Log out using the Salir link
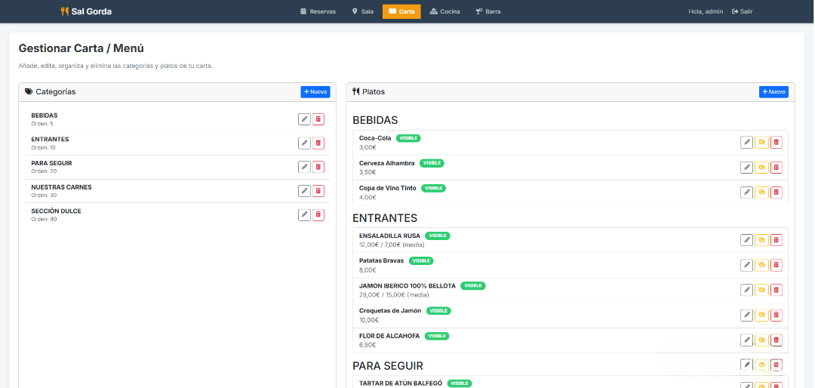This screenshot has height=388, width=815. coord(742,11)
